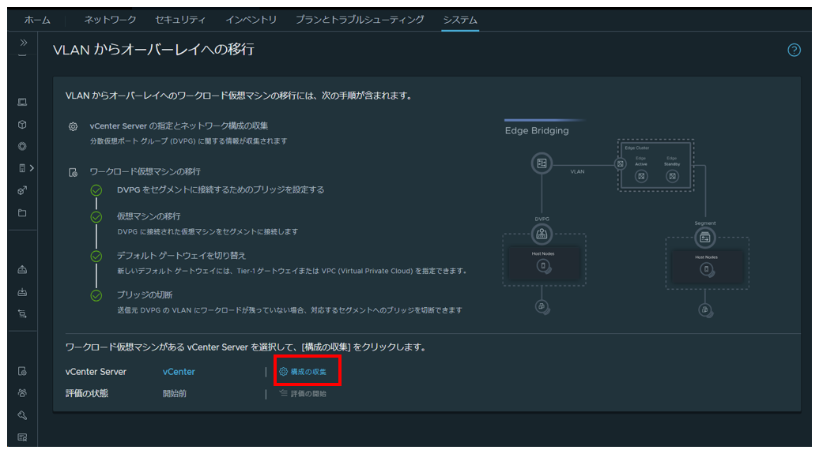Viewport: 819px width, 450px height.
Task: Click checkmark beside ブリッジの切断 step
Action: [x=96, y=295]
